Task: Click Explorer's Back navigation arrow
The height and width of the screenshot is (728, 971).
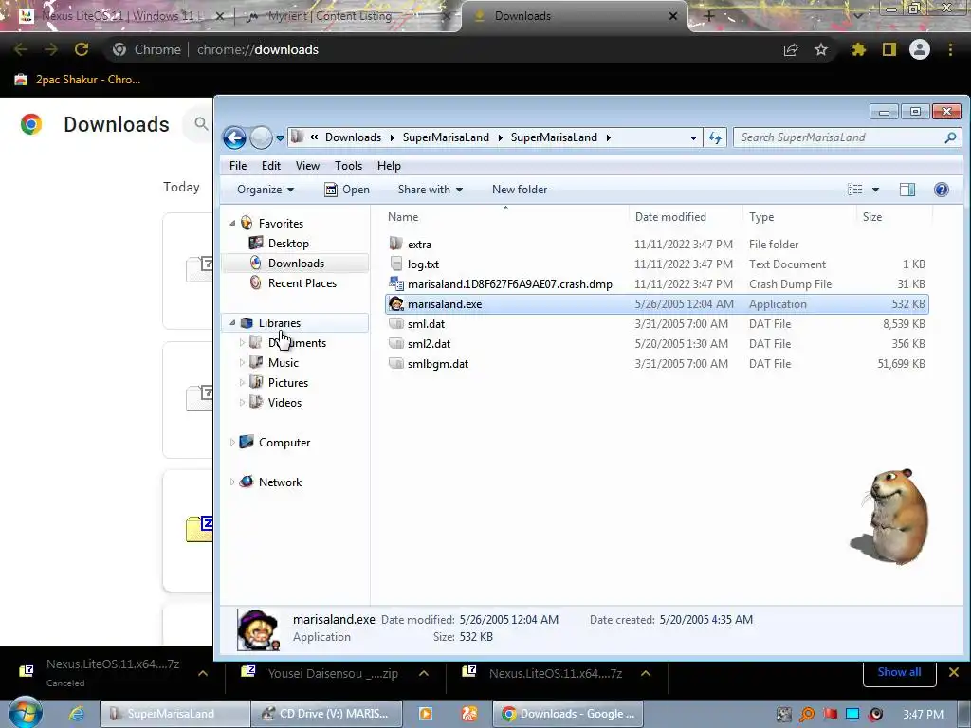Action: coord(235,137)
